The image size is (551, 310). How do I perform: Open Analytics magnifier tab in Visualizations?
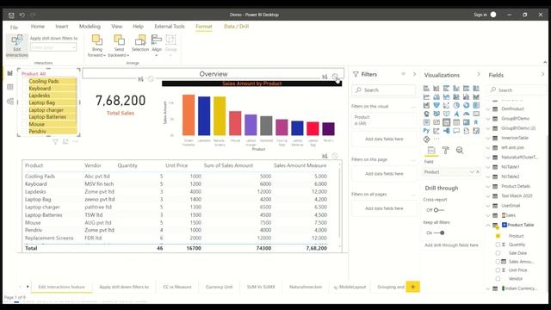click(460, 151)
